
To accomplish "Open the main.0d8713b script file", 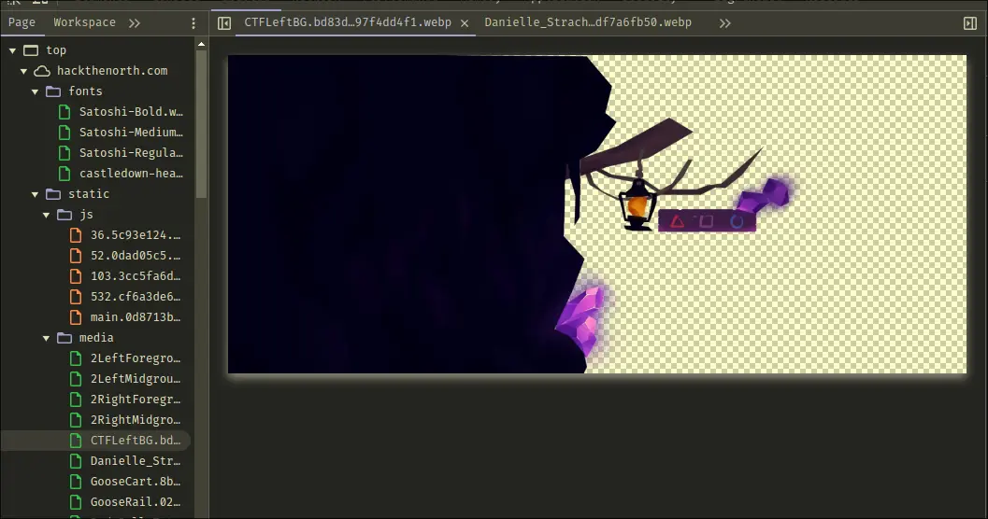I will (135, 317).
